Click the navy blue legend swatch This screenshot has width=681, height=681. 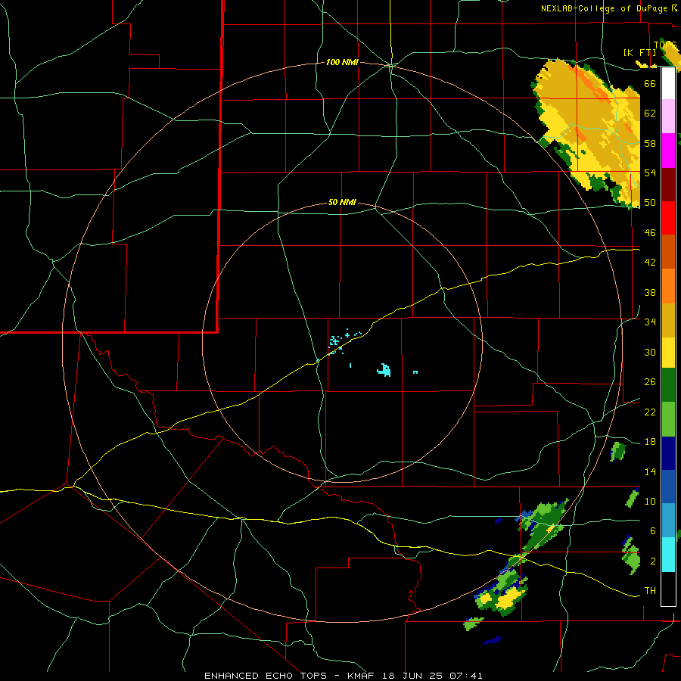[668, 453]
